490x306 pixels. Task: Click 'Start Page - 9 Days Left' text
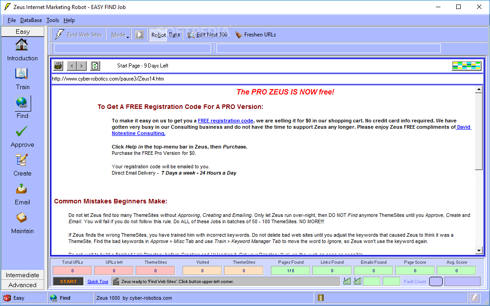pyautogui.click(x=143, y=66)
